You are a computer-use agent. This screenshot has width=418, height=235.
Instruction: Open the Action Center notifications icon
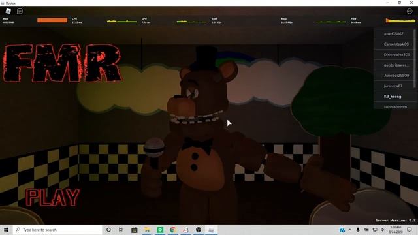(410, 230)
